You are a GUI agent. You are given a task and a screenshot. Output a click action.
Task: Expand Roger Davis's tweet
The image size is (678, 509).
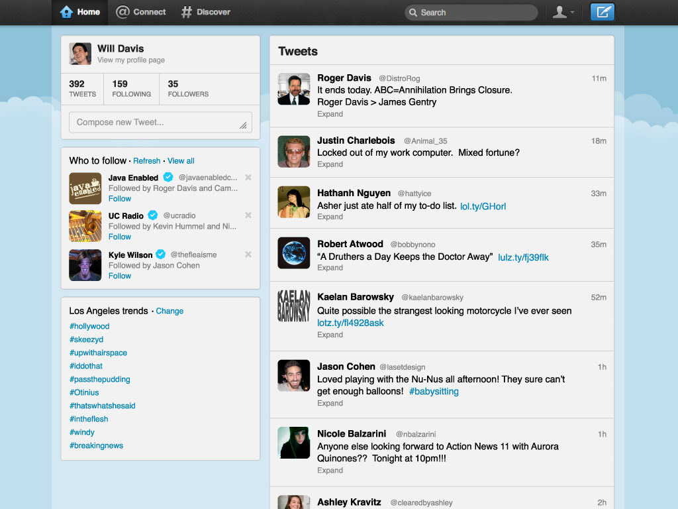(330, 114)
